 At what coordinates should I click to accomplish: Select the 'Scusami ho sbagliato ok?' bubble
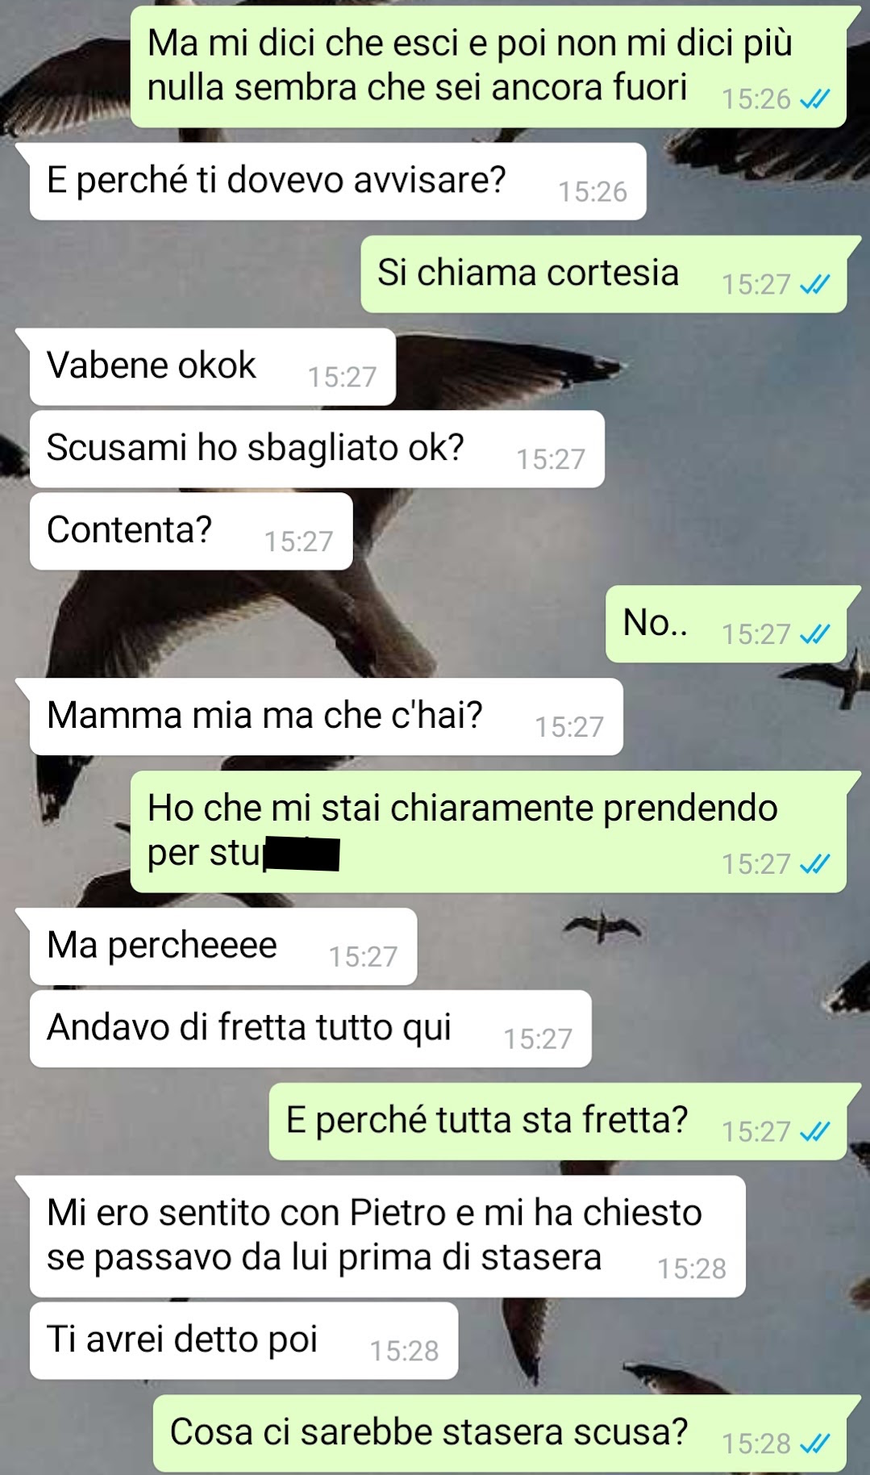pos(317,449)
